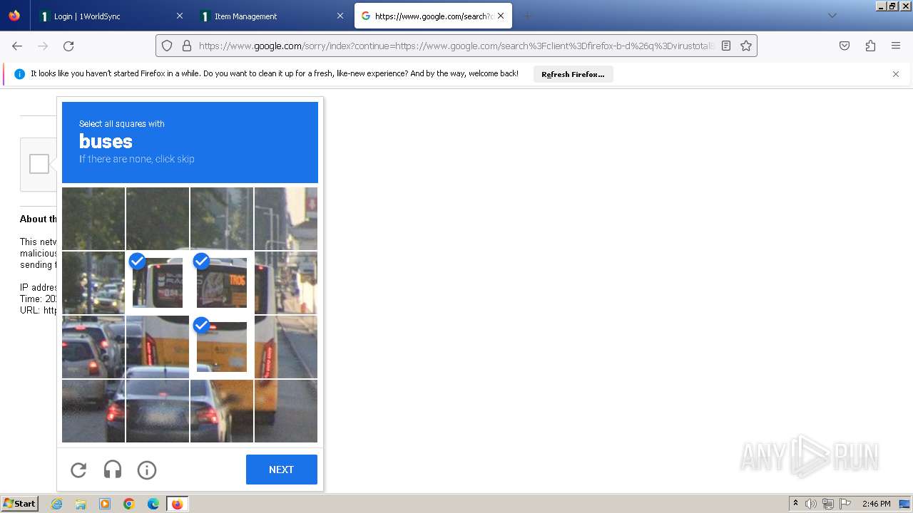Select the yellow bus tile left of checked lower tile

[x=158, y=347]
